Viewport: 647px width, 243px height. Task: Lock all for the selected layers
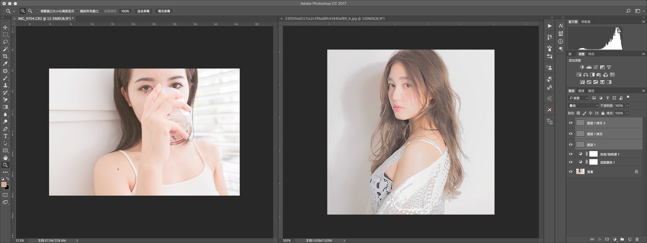pyautogui.click(x=603, y=113)
